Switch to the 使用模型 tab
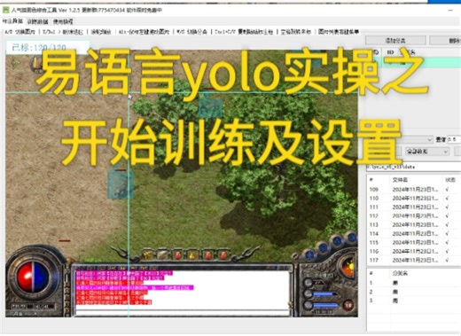461x336 pixels. coord(63,21)
